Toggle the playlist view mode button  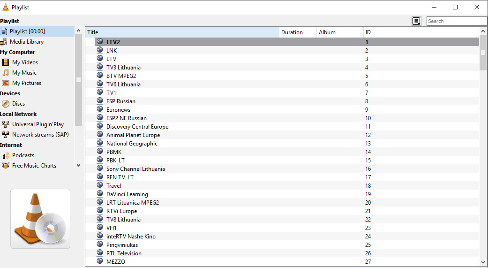[x=416, y=21]
